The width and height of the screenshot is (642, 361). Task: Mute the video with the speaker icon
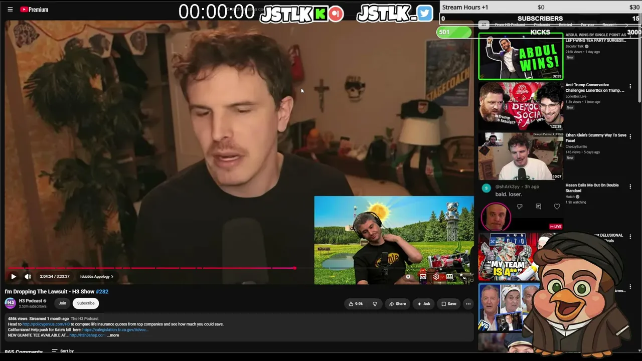coord(28,276)
